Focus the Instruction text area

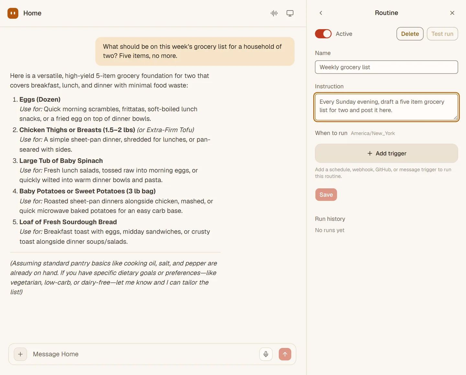click(386, 107)
